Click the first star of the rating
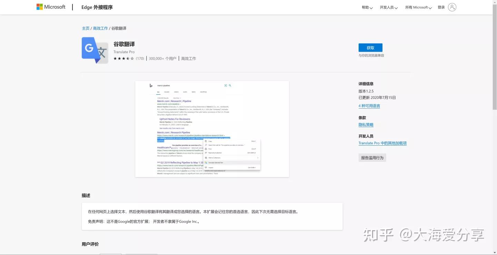 tap(115, 58)
